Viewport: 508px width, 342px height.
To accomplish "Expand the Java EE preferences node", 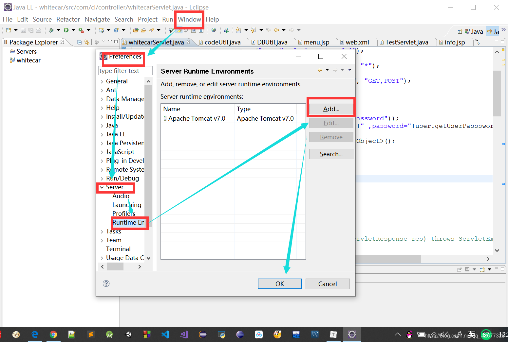I will pos(102,134).
